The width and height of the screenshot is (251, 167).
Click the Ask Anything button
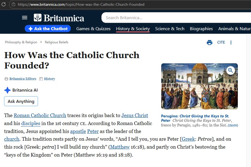click(21, 101)
